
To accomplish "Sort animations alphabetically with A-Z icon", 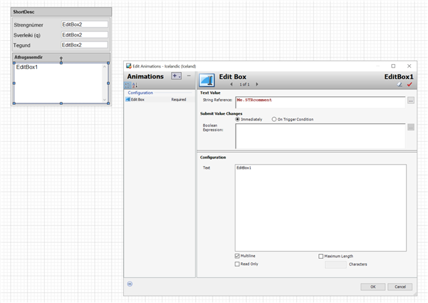I will pyautogui.click(x=135, y=85).
